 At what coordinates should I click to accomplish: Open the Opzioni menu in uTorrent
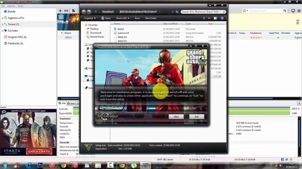pyautogui.click(x=11, y=6)
